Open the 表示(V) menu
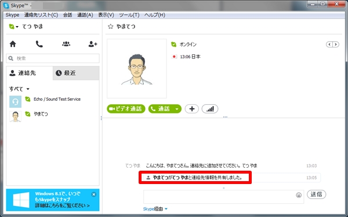Viewport: 348px width, 217px height. pos(106,15)
